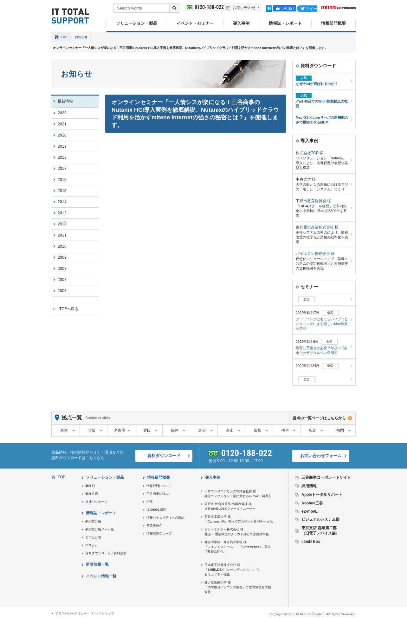
Task: Click the IT TOTAL SUPPORT logo
Action: (70, 16)
